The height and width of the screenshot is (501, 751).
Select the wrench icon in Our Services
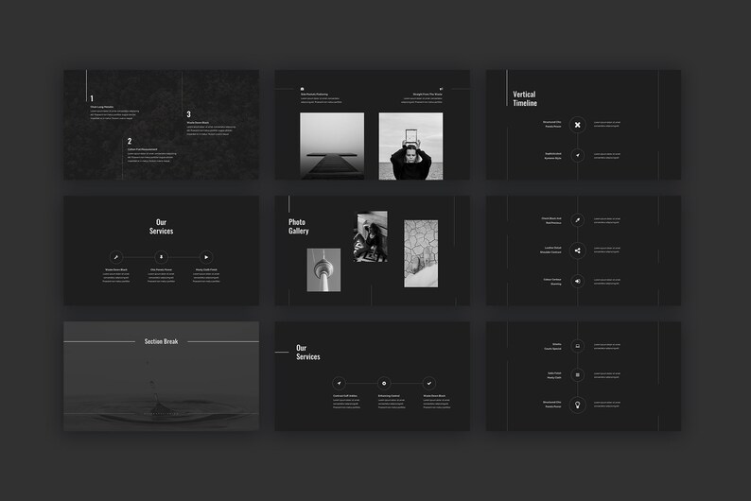click(116, 257)
